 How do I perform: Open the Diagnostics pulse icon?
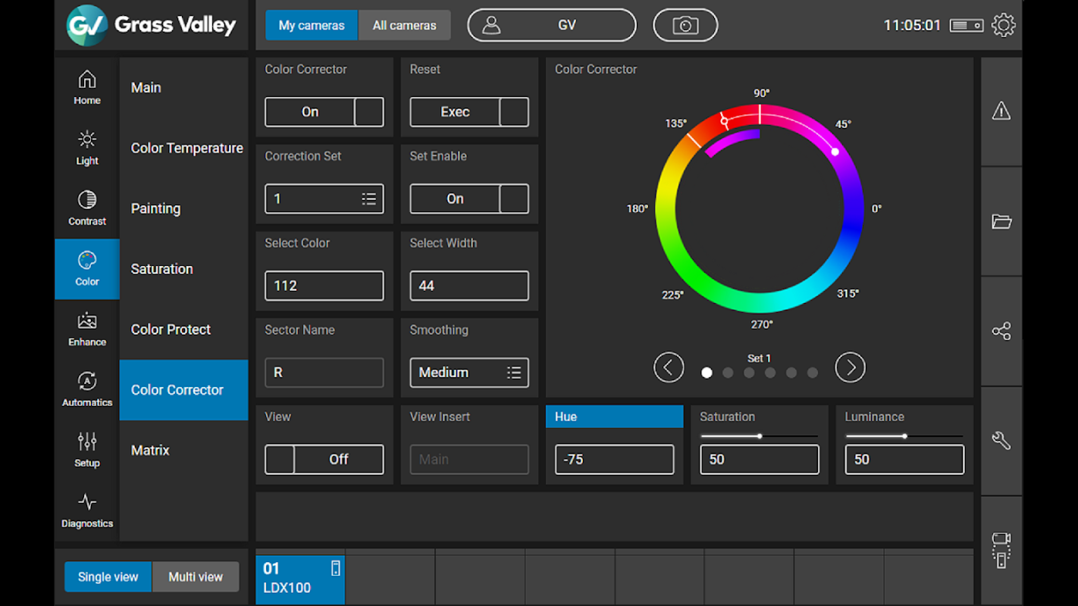(x=87, y=501)
